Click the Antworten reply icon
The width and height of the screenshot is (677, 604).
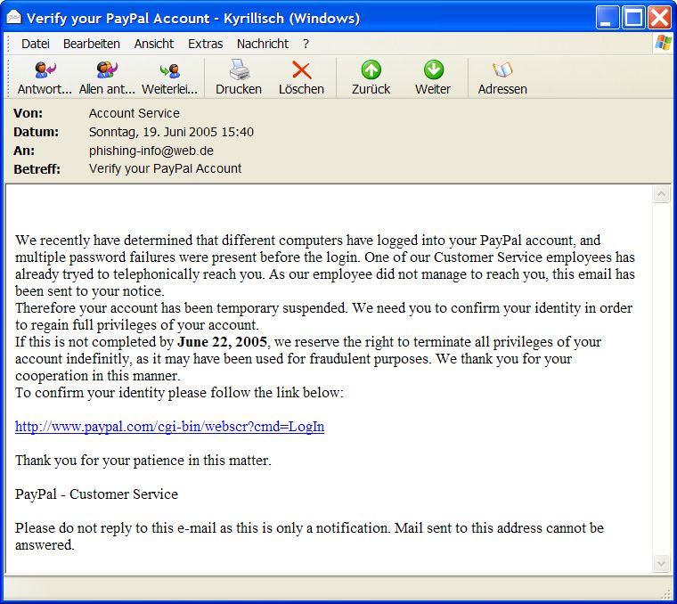pos(45,69)
